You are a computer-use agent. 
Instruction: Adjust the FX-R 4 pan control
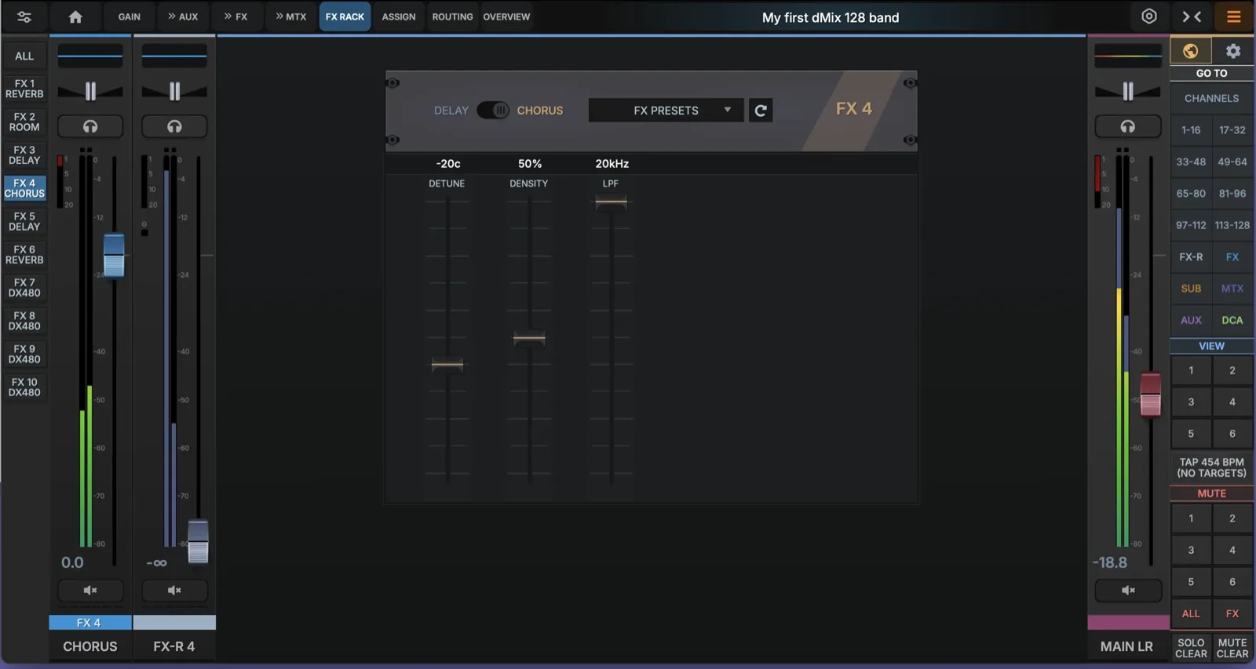click(x=174, y=91)
